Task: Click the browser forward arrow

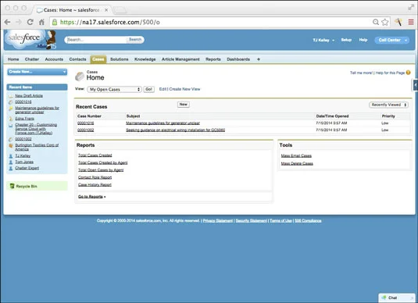Action: pyautogui.click(x=19, y=22)
